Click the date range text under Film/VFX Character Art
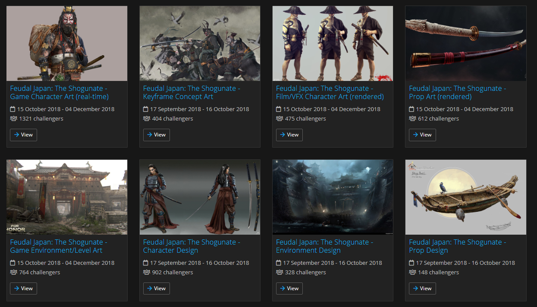The height and width of the screenshot is (307, 537). pyautogui.click(x=332, y=109)
